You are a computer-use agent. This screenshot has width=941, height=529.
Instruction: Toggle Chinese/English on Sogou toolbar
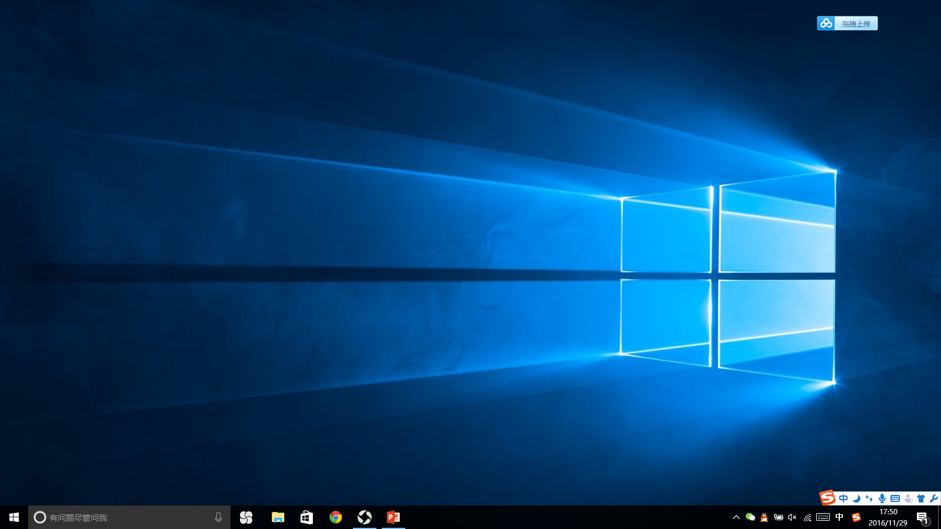[843, 498]
